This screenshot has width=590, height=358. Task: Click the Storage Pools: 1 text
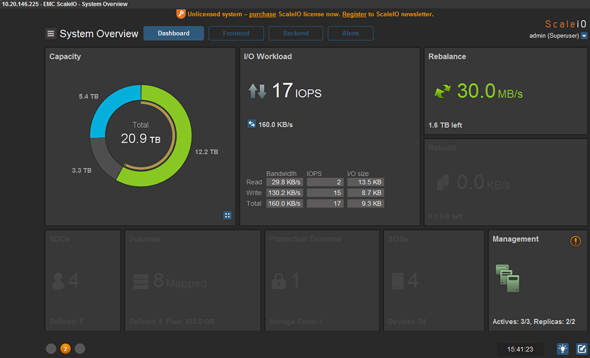coord(296,322)
